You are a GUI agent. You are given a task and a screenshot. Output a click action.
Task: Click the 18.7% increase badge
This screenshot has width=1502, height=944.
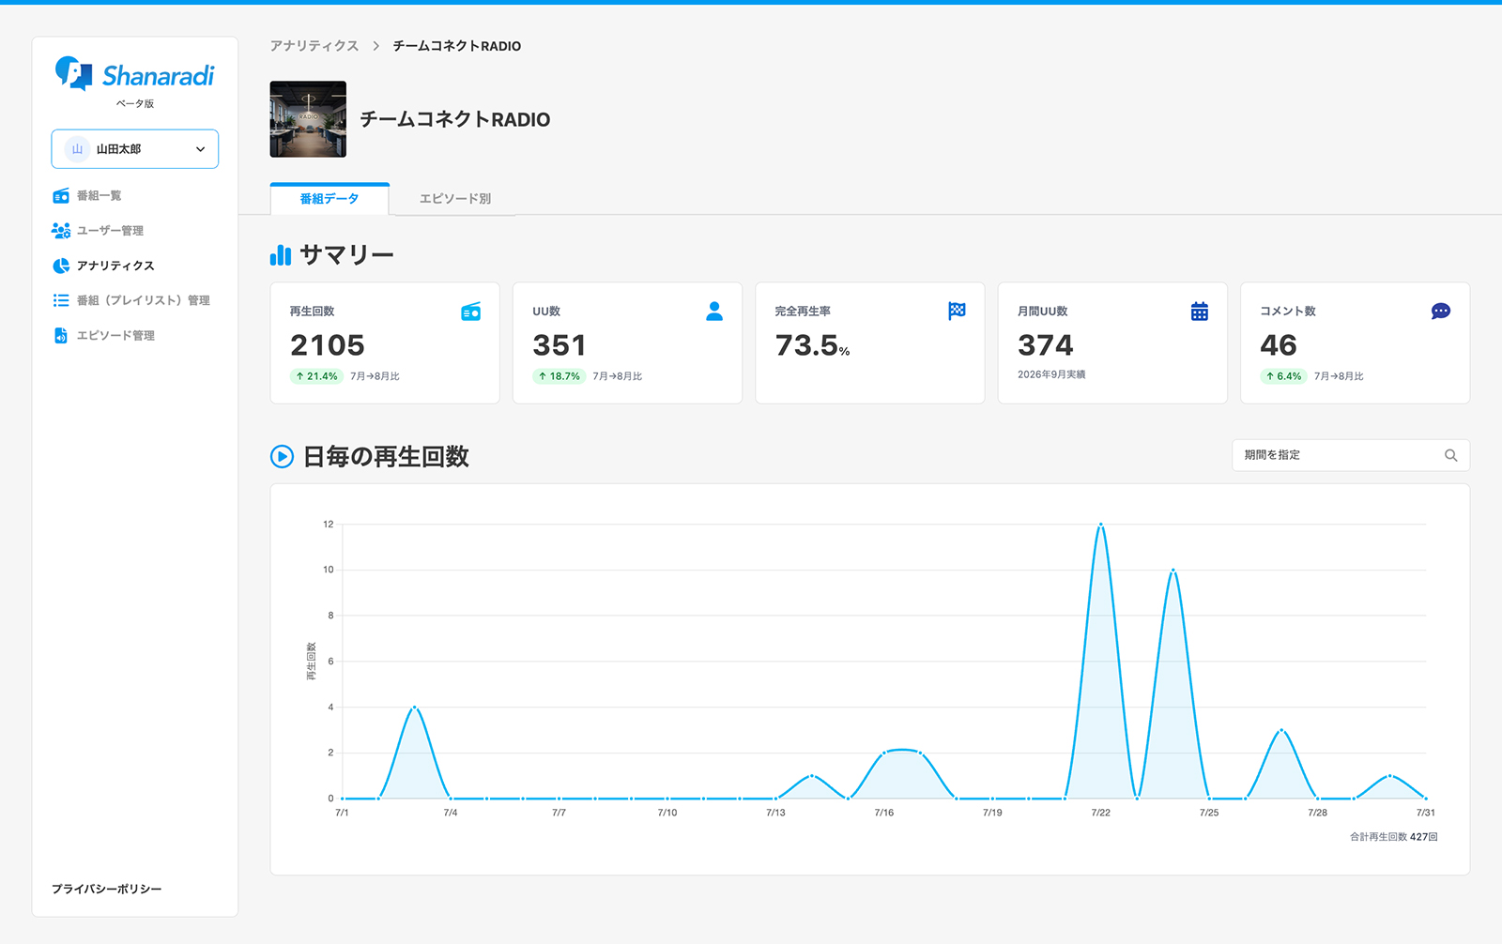(559, 376)
